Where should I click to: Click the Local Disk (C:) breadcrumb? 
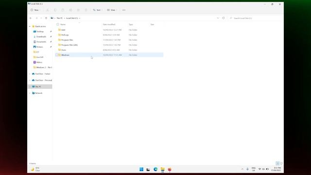(72, 18)
